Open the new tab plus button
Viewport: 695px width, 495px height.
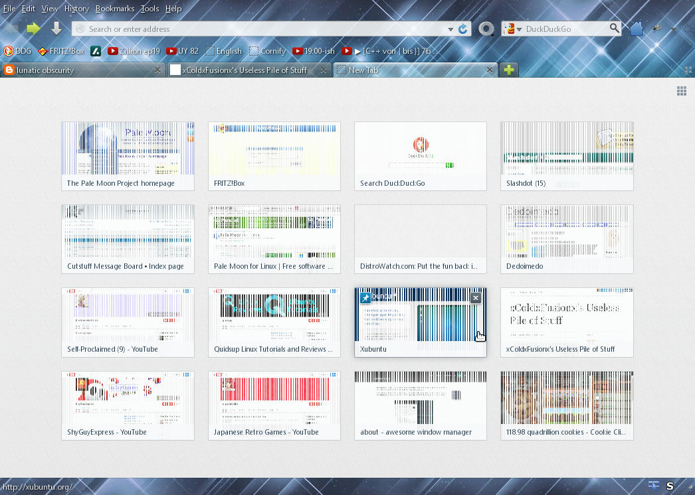(x=509, y=70)
